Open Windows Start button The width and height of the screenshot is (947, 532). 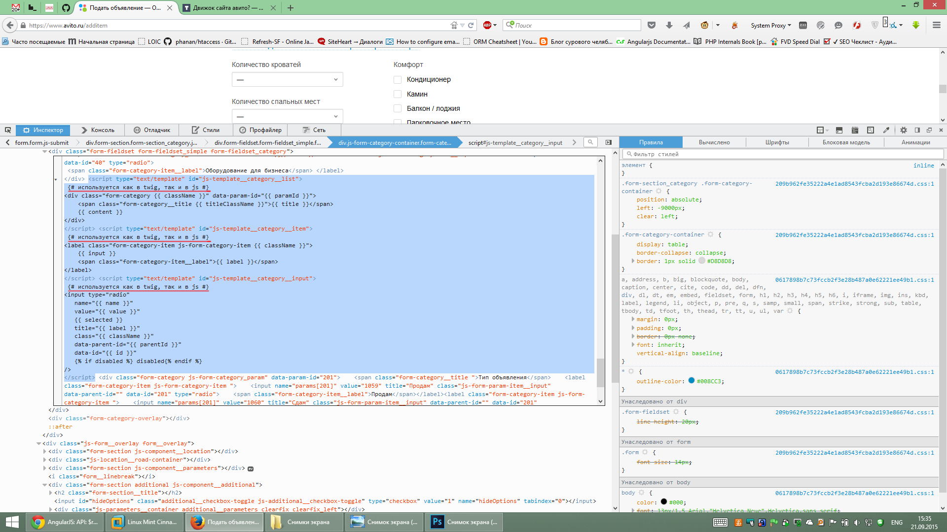(x=12, y=522)
